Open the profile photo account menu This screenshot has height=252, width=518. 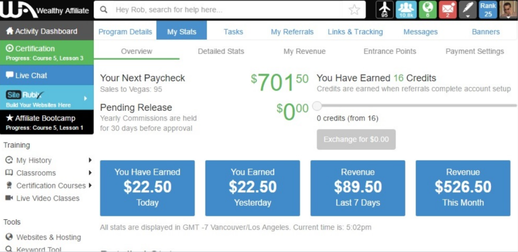click(x=508, y=10)
